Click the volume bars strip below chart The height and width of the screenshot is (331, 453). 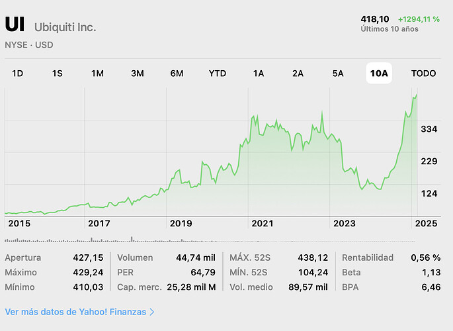point(210,240)
